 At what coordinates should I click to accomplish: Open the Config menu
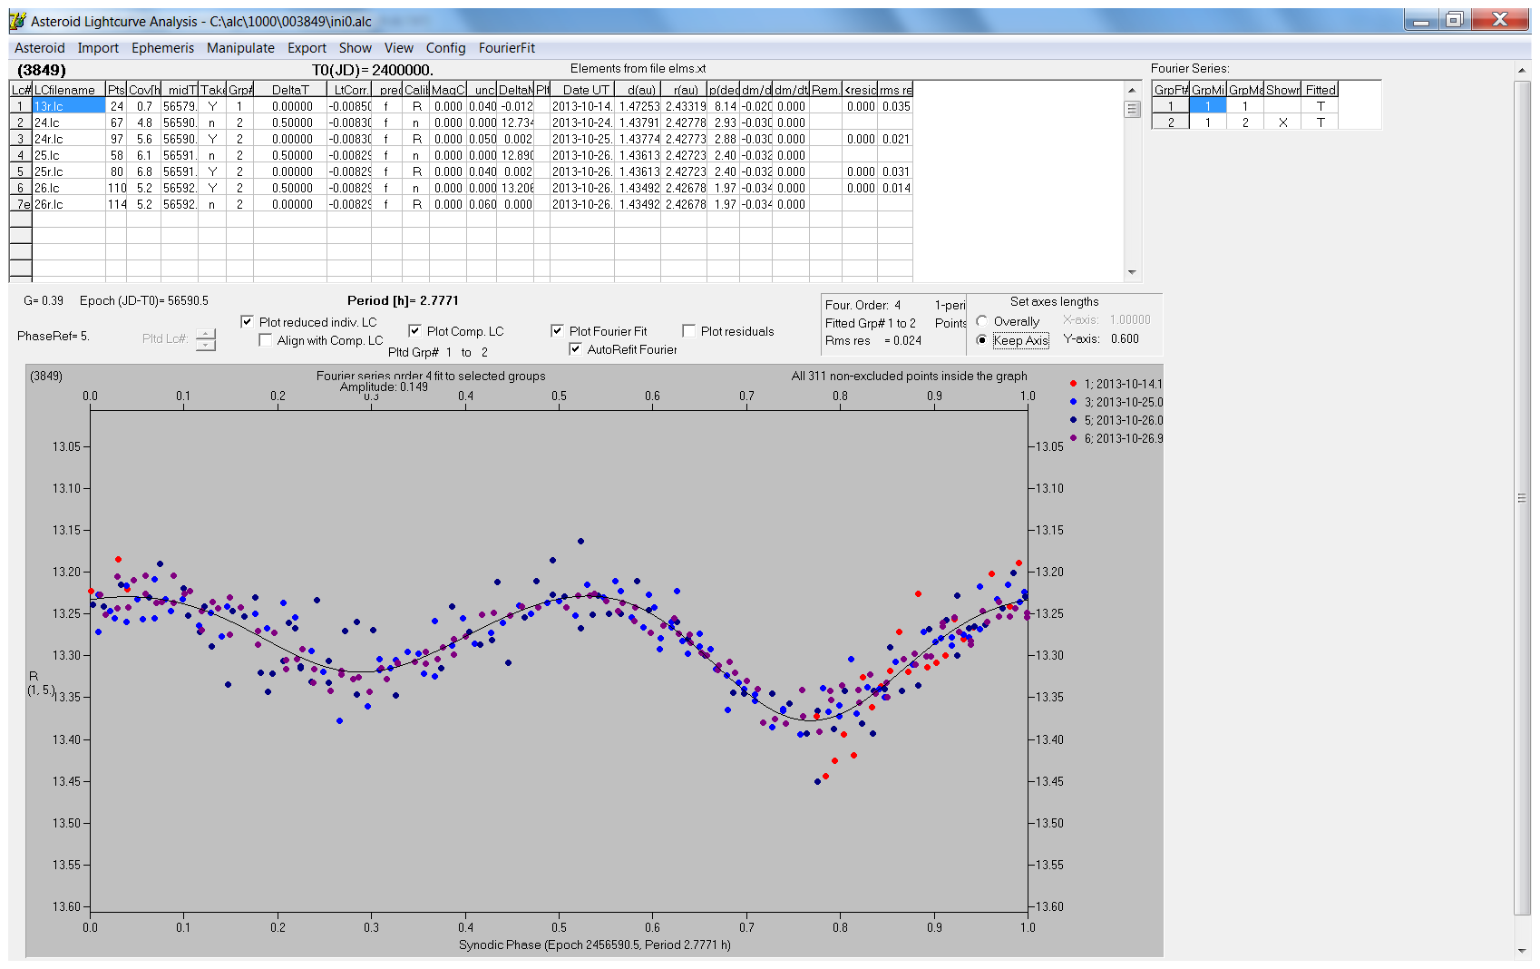pyautogui.click(x=445, y=48)
